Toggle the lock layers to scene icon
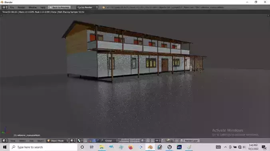The height and width of the screenshot is (151, 270). click(x=143, y=141)
